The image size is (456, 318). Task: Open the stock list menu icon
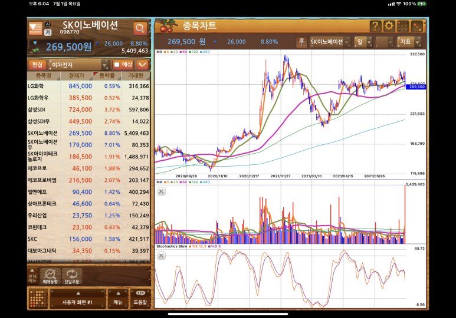coord(35,28)
